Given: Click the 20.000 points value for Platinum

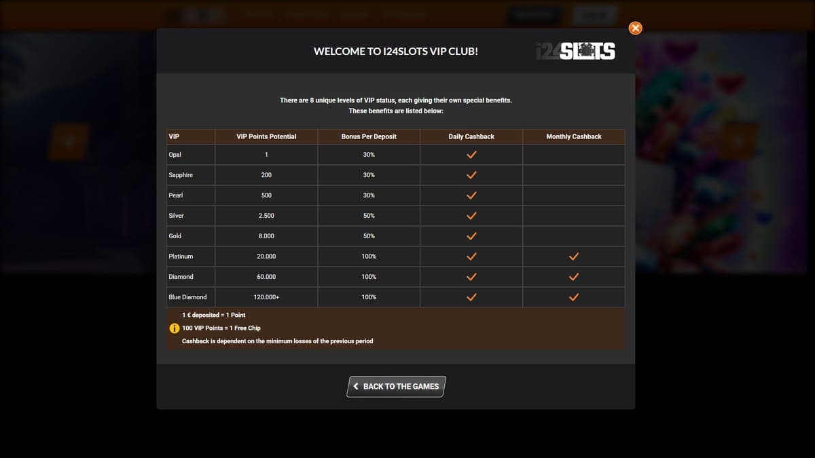Looking at the screenshot, I should 266,256.
